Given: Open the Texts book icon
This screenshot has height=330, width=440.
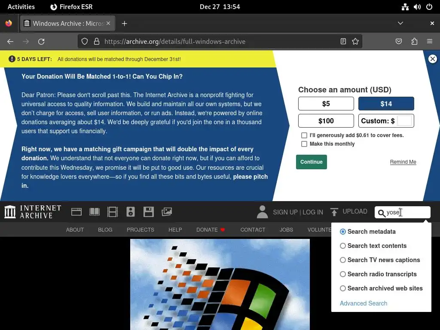Looking at the screenshot, I should point(94,212).
